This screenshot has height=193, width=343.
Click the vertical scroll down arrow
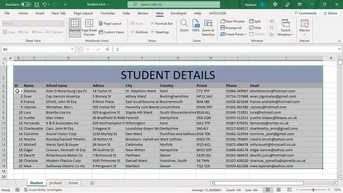(x=340, y=177)
